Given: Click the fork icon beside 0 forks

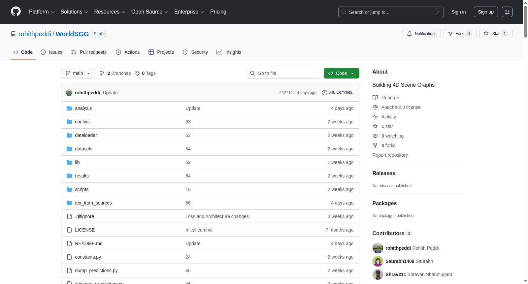Looking at the screenshot, I should click(x=375, y=145).
